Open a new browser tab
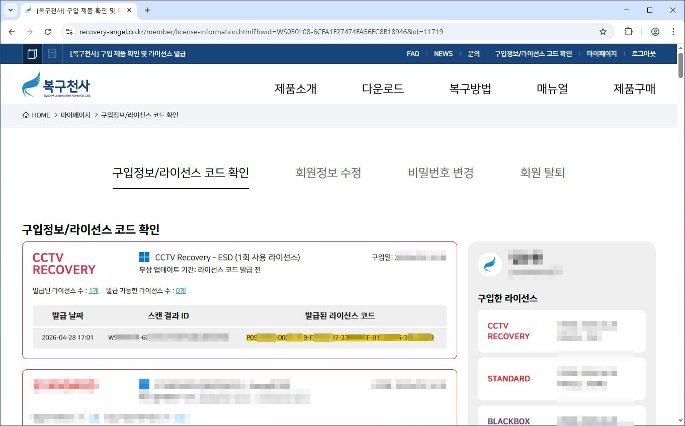The image size is (685, 426). (147, 10)
